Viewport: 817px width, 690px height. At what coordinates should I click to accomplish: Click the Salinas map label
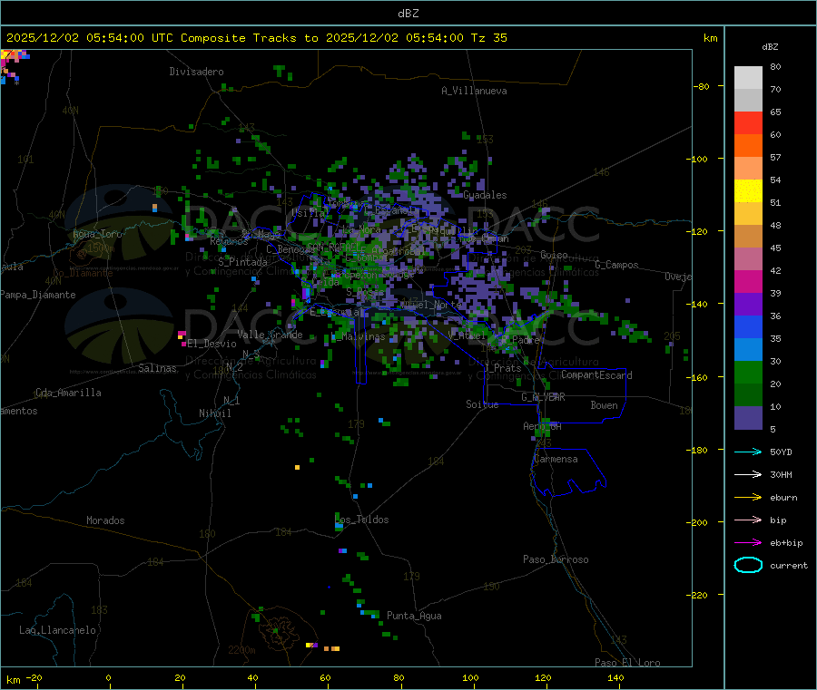tap(157, 368)
